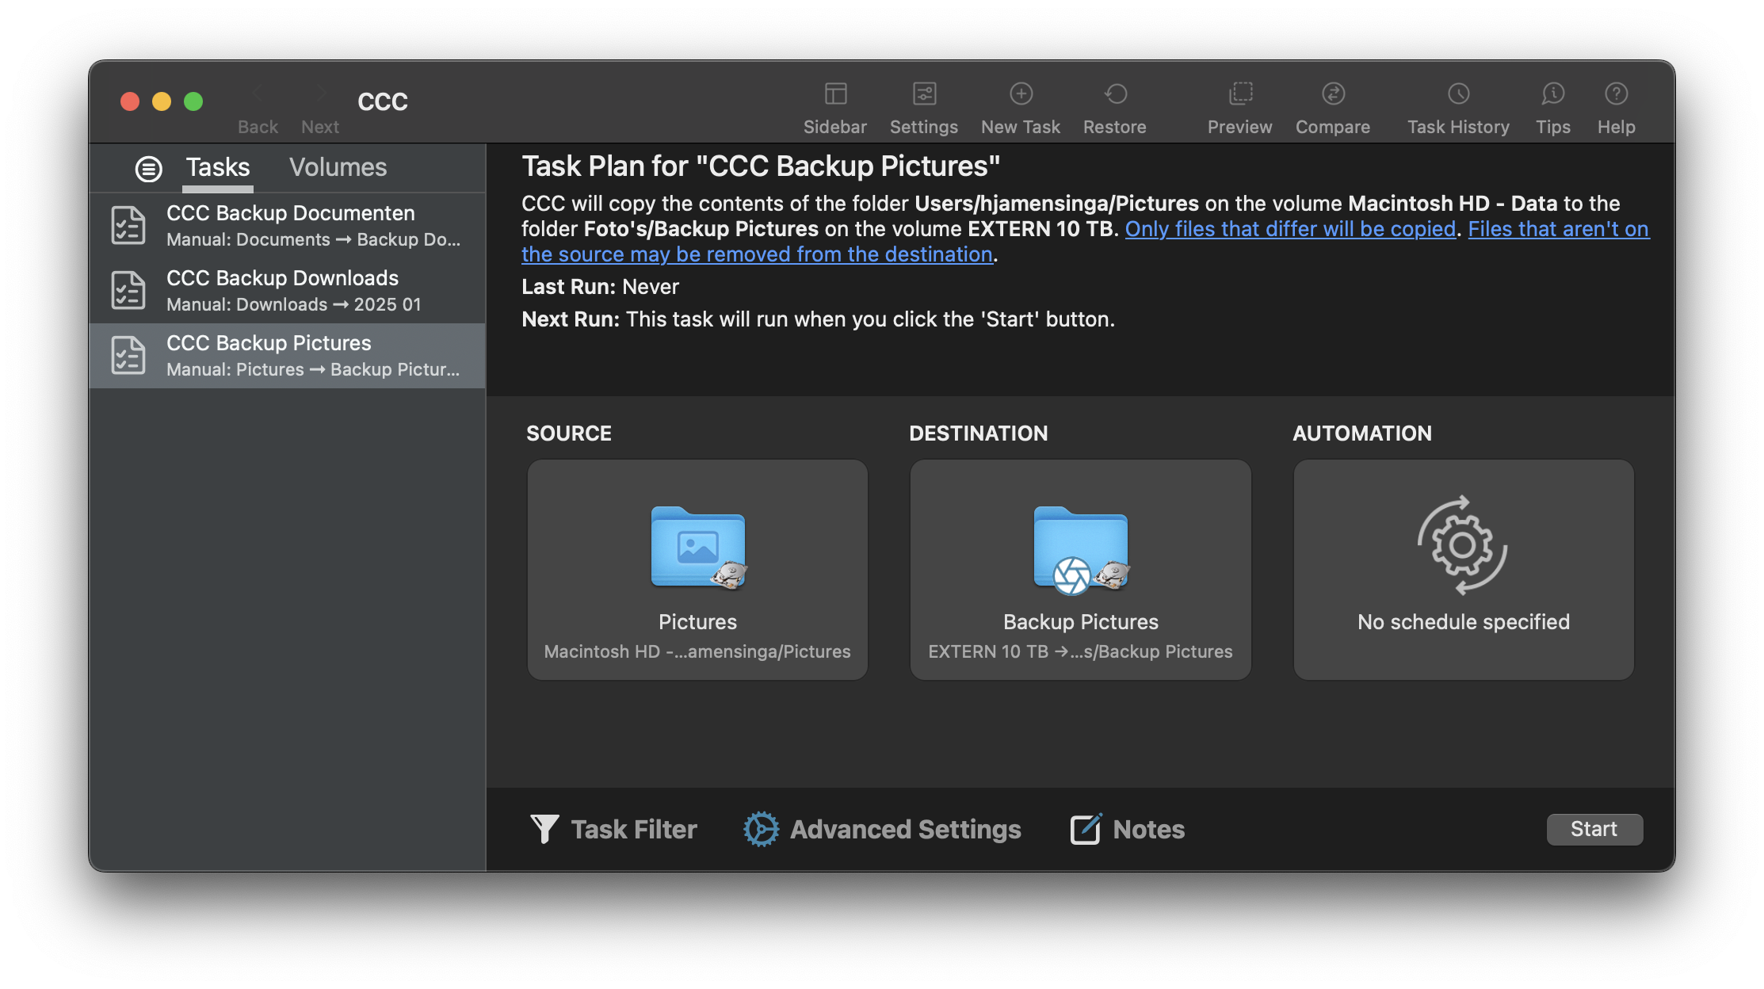Select the CCC Backup Pictures task

pos(288,356)
